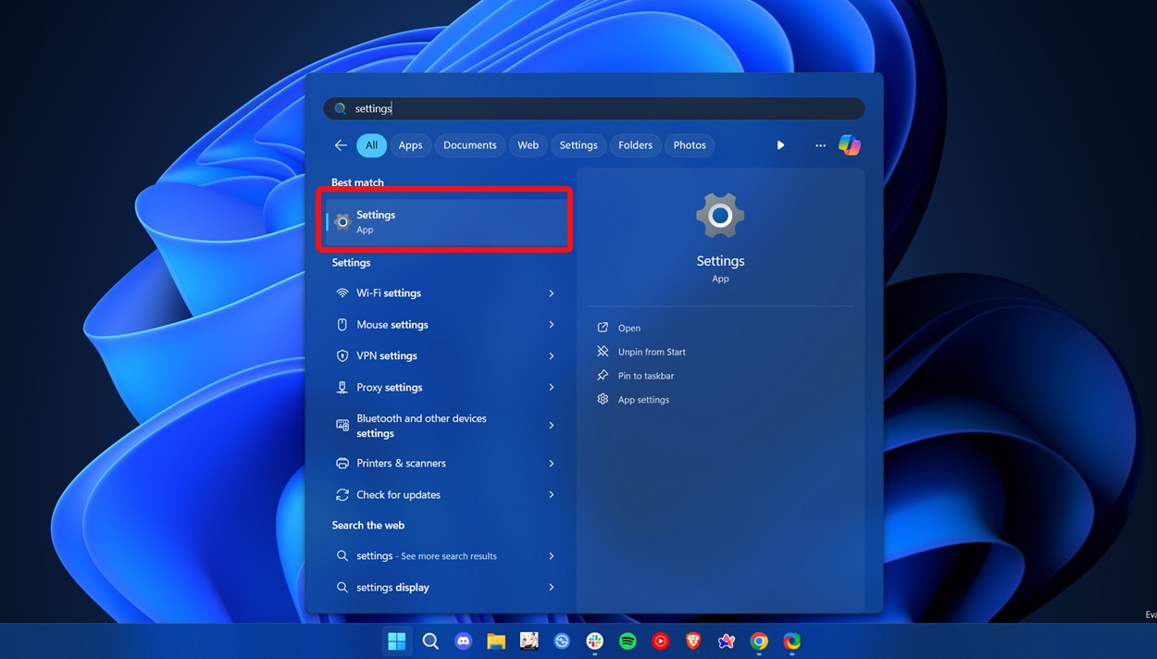The image size is (1157, 659).
Task: Open File Explorer from the taskbar
Action: (496, 641)
